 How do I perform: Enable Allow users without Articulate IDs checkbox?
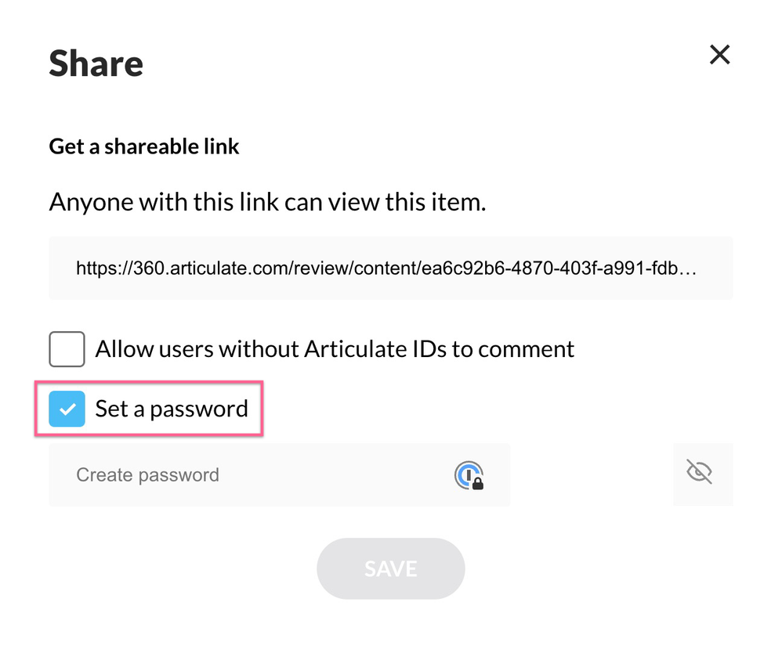pos(67,349)
